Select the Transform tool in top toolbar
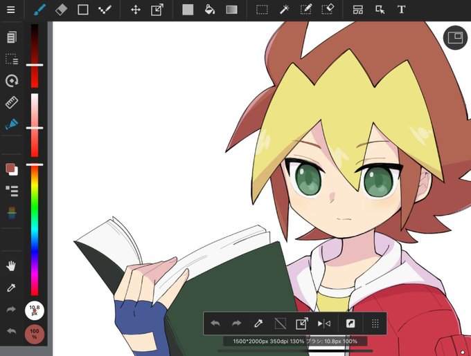The width and height of the screenshot is (471, 356). (157, 10)
